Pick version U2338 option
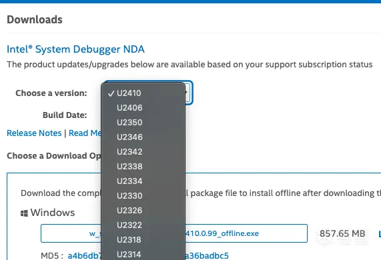This screenshot has width=381, height=260. tap(143, 167)
